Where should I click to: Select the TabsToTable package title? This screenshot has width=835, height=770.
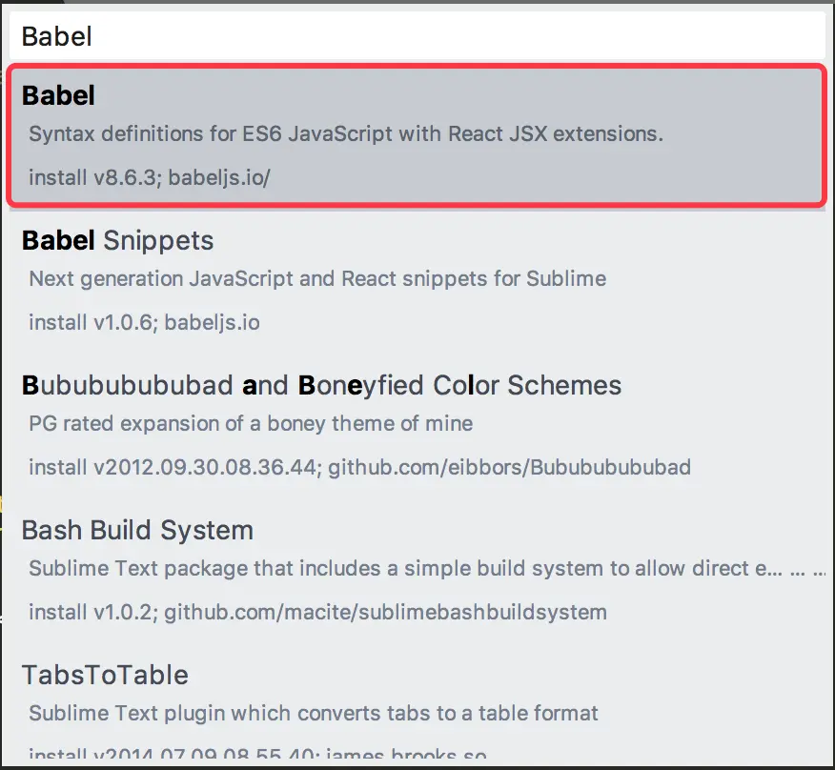coord(105,675)
